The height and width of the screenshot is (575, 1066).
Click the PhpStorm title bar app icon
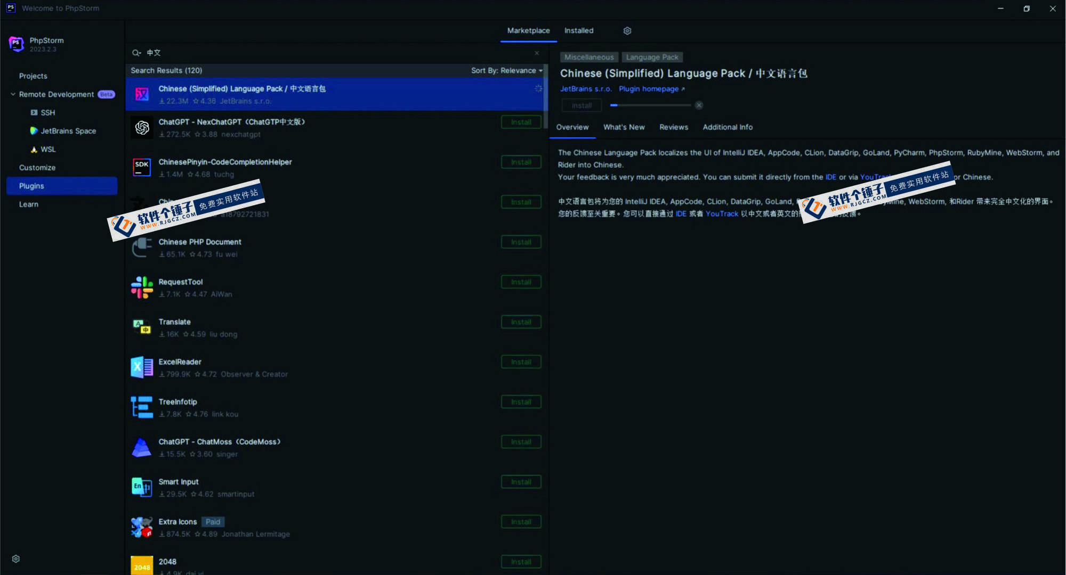11,8
